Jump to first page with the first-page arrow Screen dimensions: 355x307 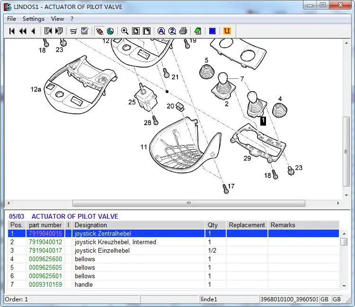[12, 31]
